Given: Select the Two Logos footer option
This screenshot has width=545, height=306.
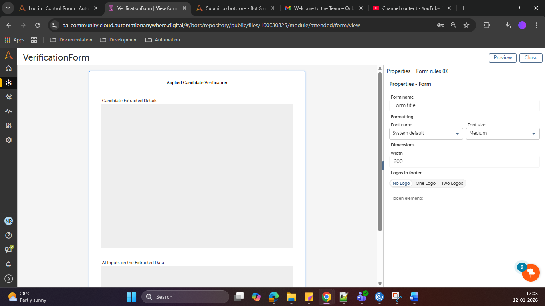Looking at the screenshot, I should [x=452, y=183].
